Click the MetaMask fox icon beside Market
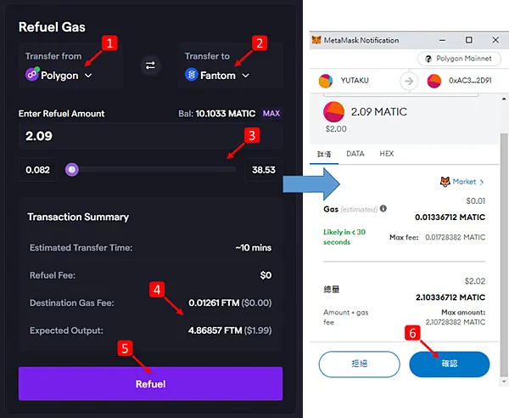The width and height of the screenshot is (509, 418). click(445, 181)
